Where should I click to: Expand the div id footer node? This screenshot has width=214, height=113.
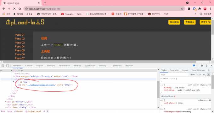[x=5, y=102]
